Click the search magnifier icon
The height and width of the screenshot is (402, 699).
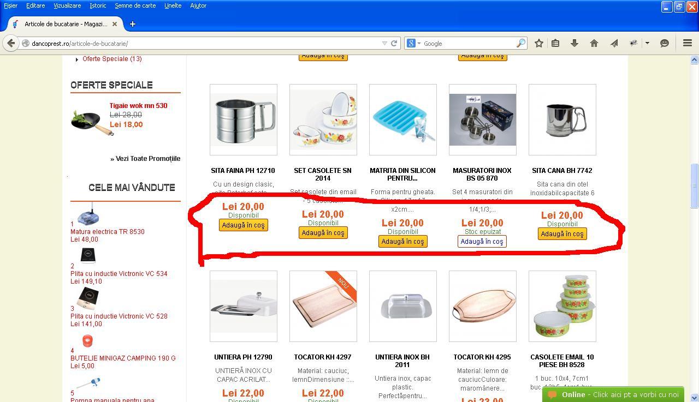coord(521,43)
